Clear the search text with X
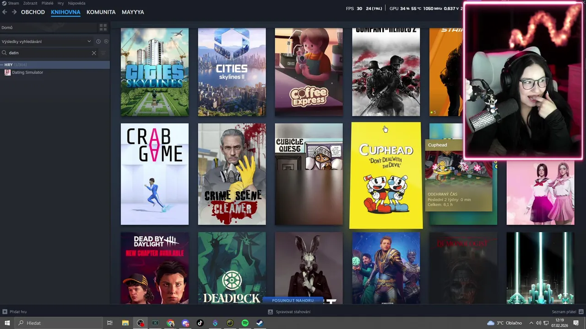The height and width of the screenshot is (329, 586). coord(94,53)
